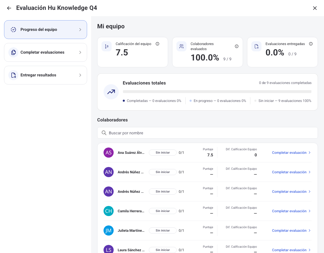Viewport: 324px width, 253px height.
Task: Click Ana Suárez's Dif. Calificación Equipo value 0
Action: (x=256, y=155)
